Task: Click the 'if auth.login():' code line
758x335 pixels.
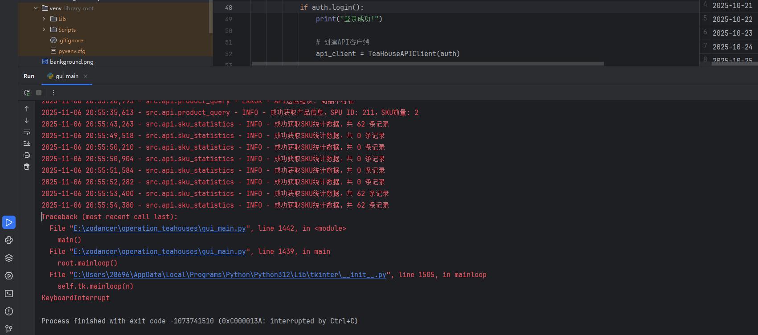Action: point(332,8)
